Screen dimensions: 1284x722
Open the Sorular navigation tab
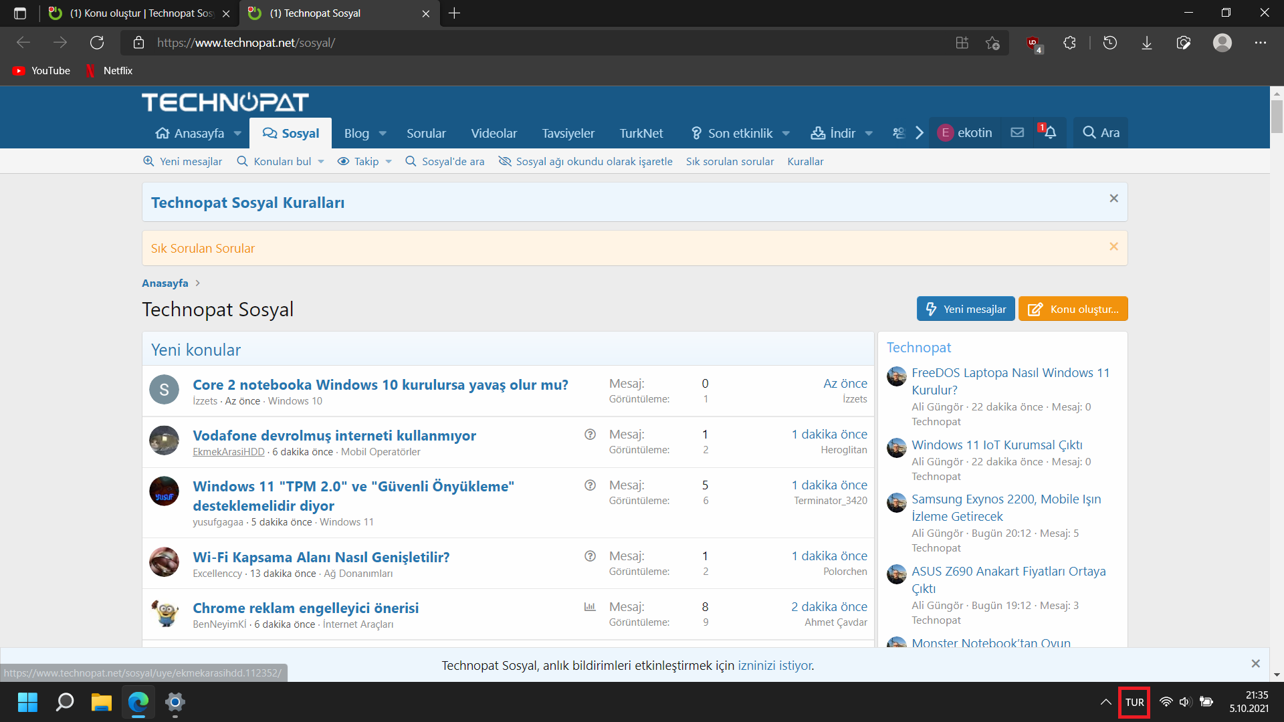click(x=426, y=133)
